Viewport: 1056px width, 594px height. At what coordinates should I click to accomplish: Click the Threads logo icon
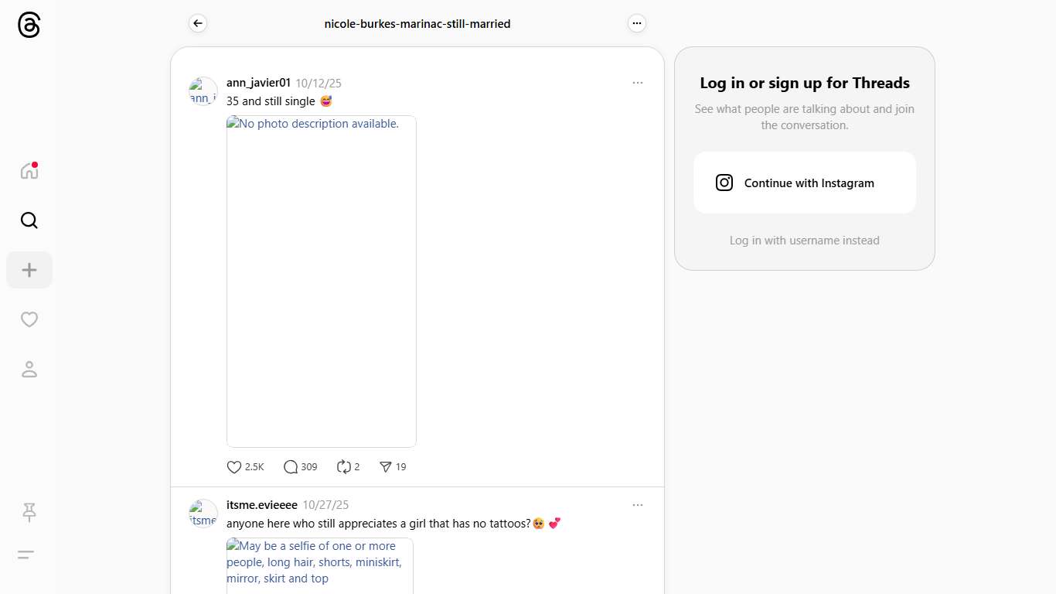[29, 26]
